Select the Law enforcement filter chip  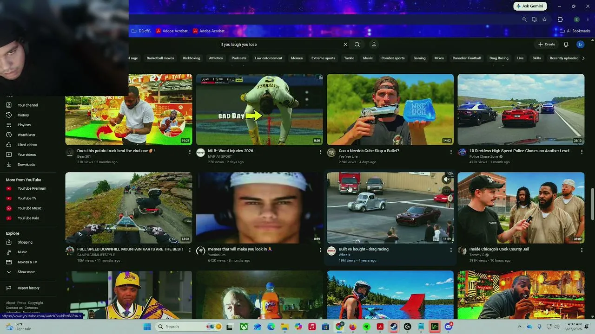[x=269, y=58]
